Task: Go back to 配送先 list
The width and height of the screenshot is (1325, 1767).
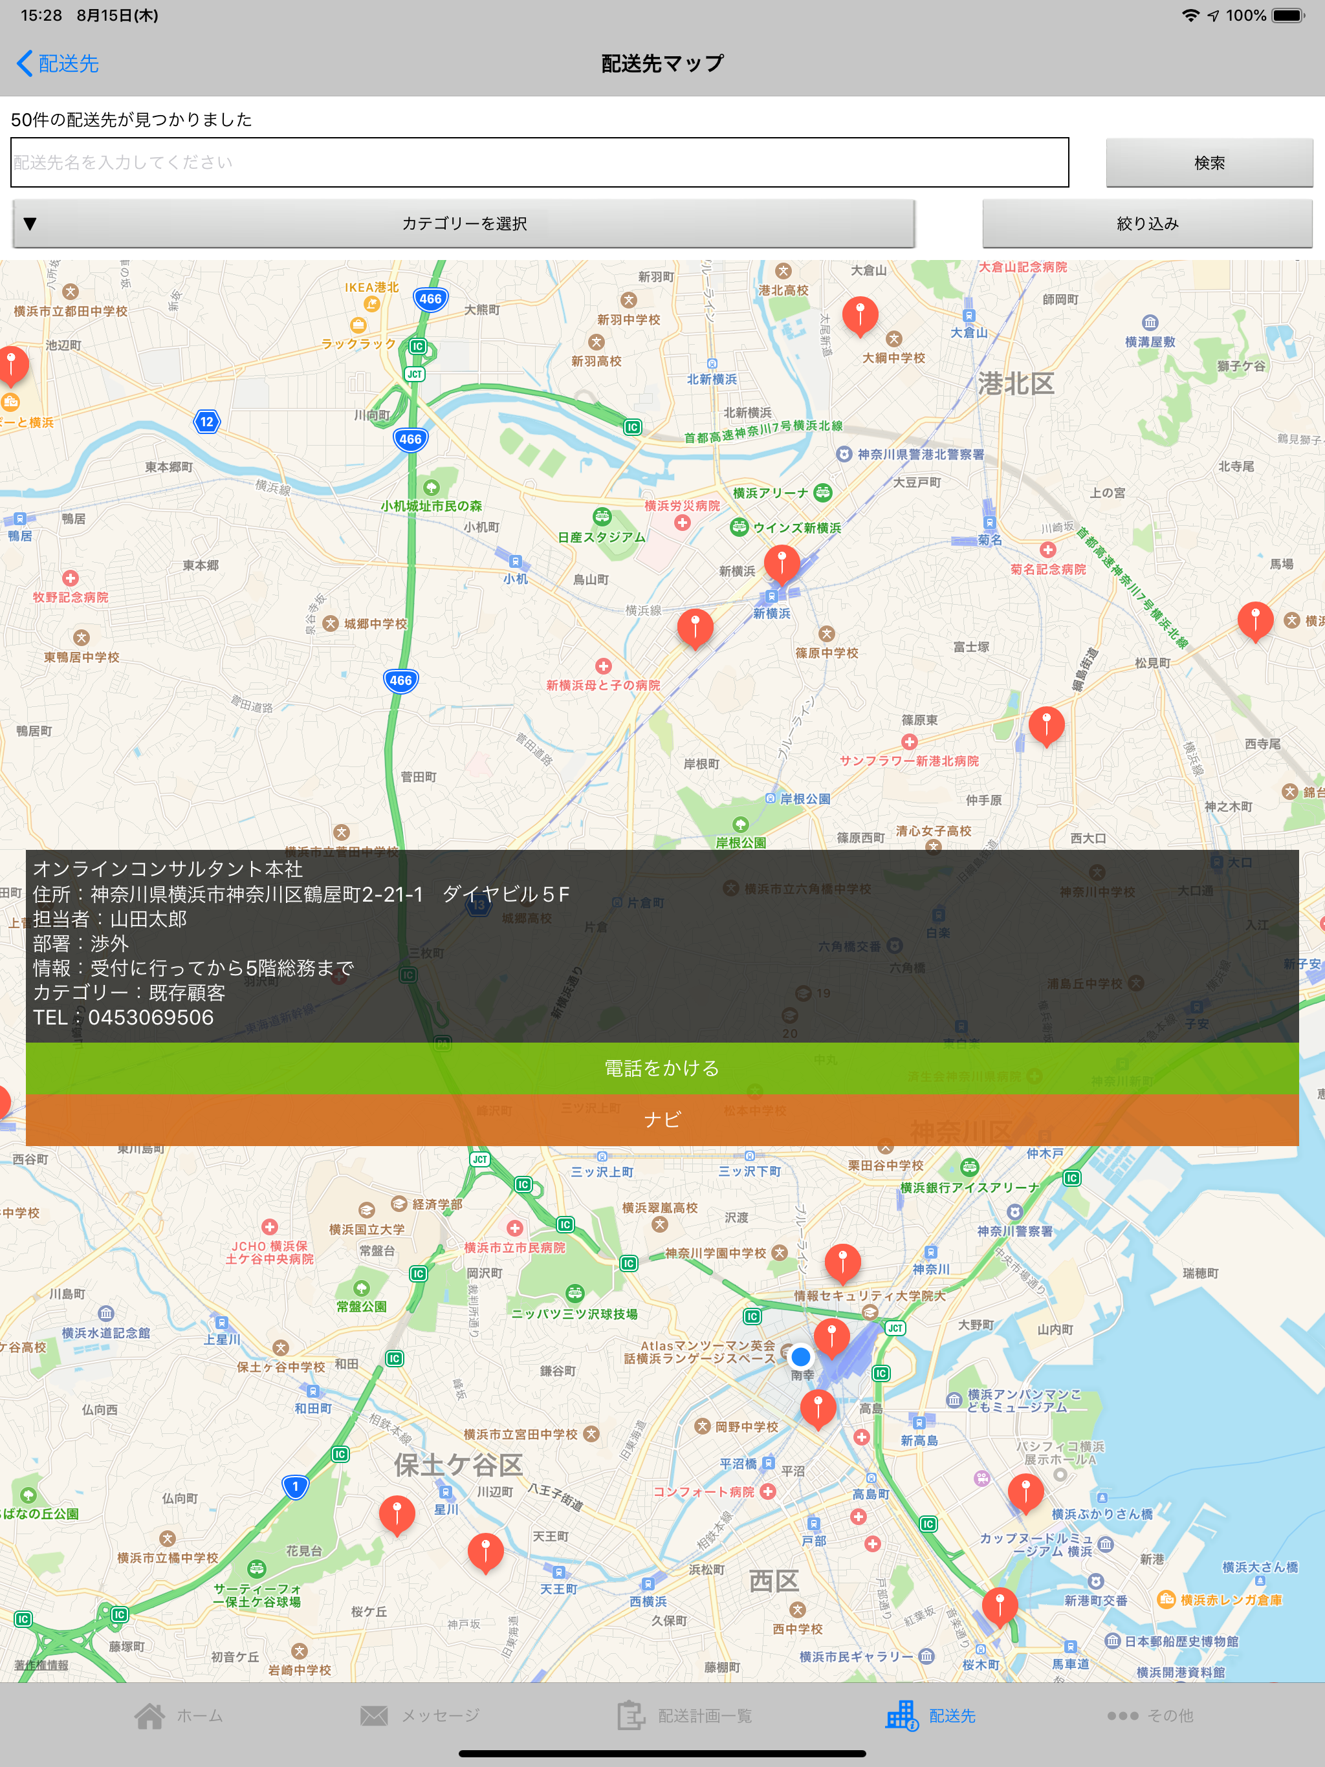Action: pos(58,63)
